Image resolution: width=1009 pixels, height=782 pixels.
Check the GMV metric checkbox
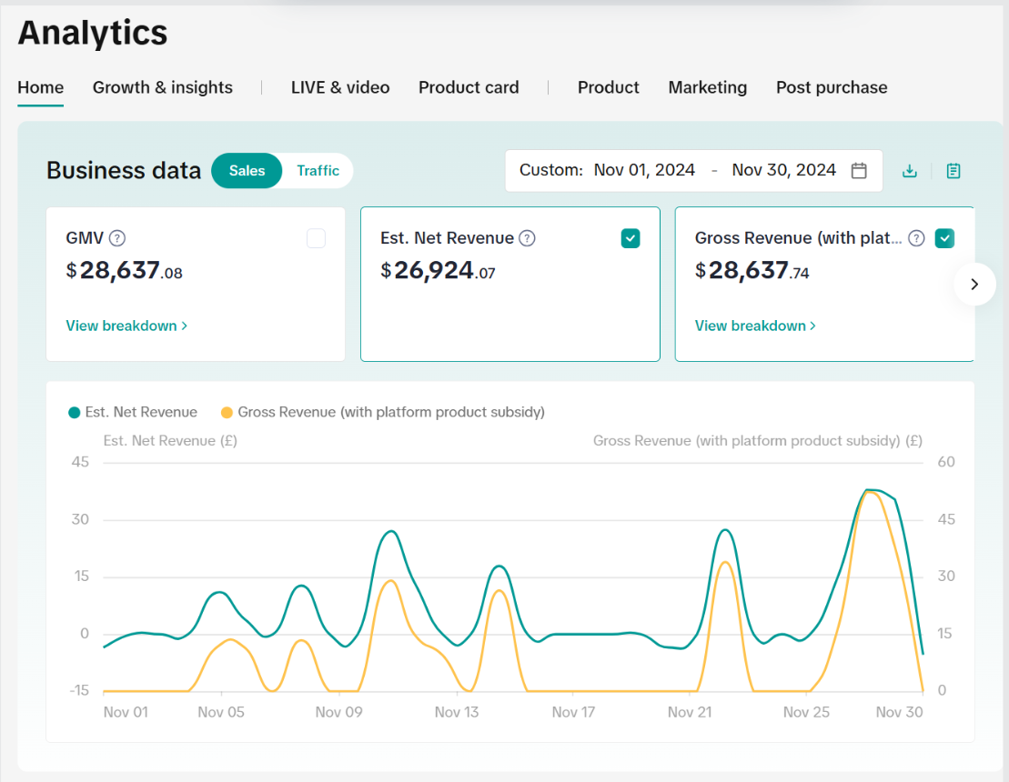tap(316, 238)
